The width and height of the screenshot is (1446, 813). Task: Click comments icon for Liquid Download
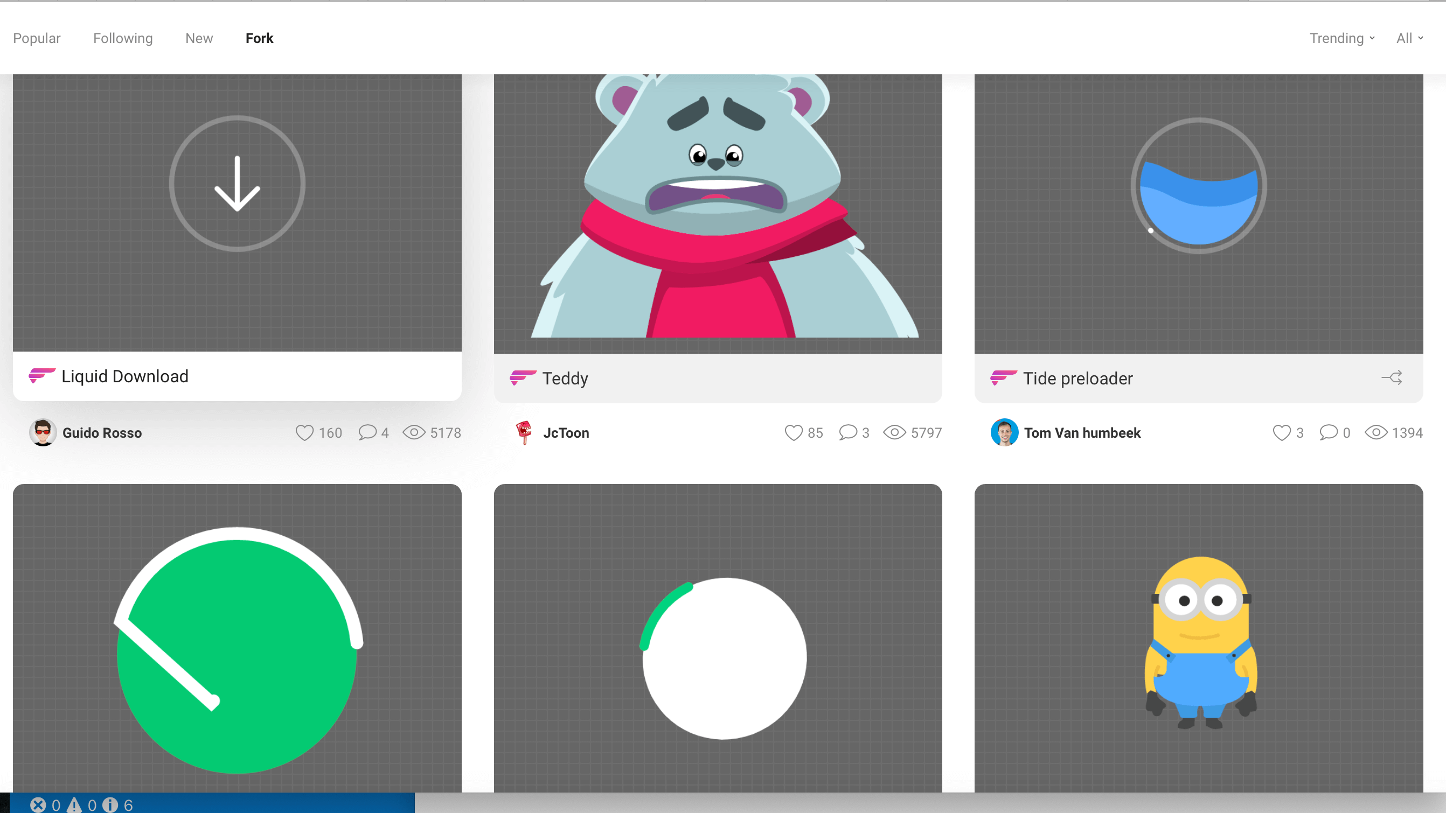pyautogui.click(x=367, y=432)
